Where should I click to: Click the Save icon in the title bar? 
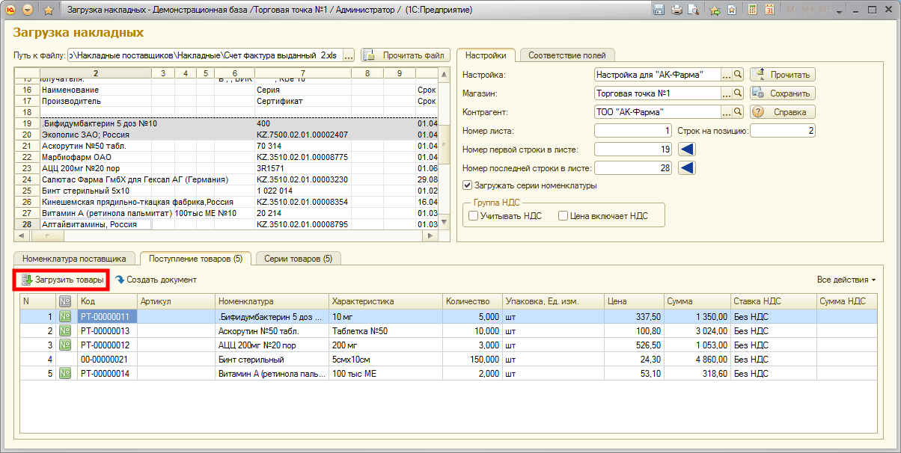[659, 10]
